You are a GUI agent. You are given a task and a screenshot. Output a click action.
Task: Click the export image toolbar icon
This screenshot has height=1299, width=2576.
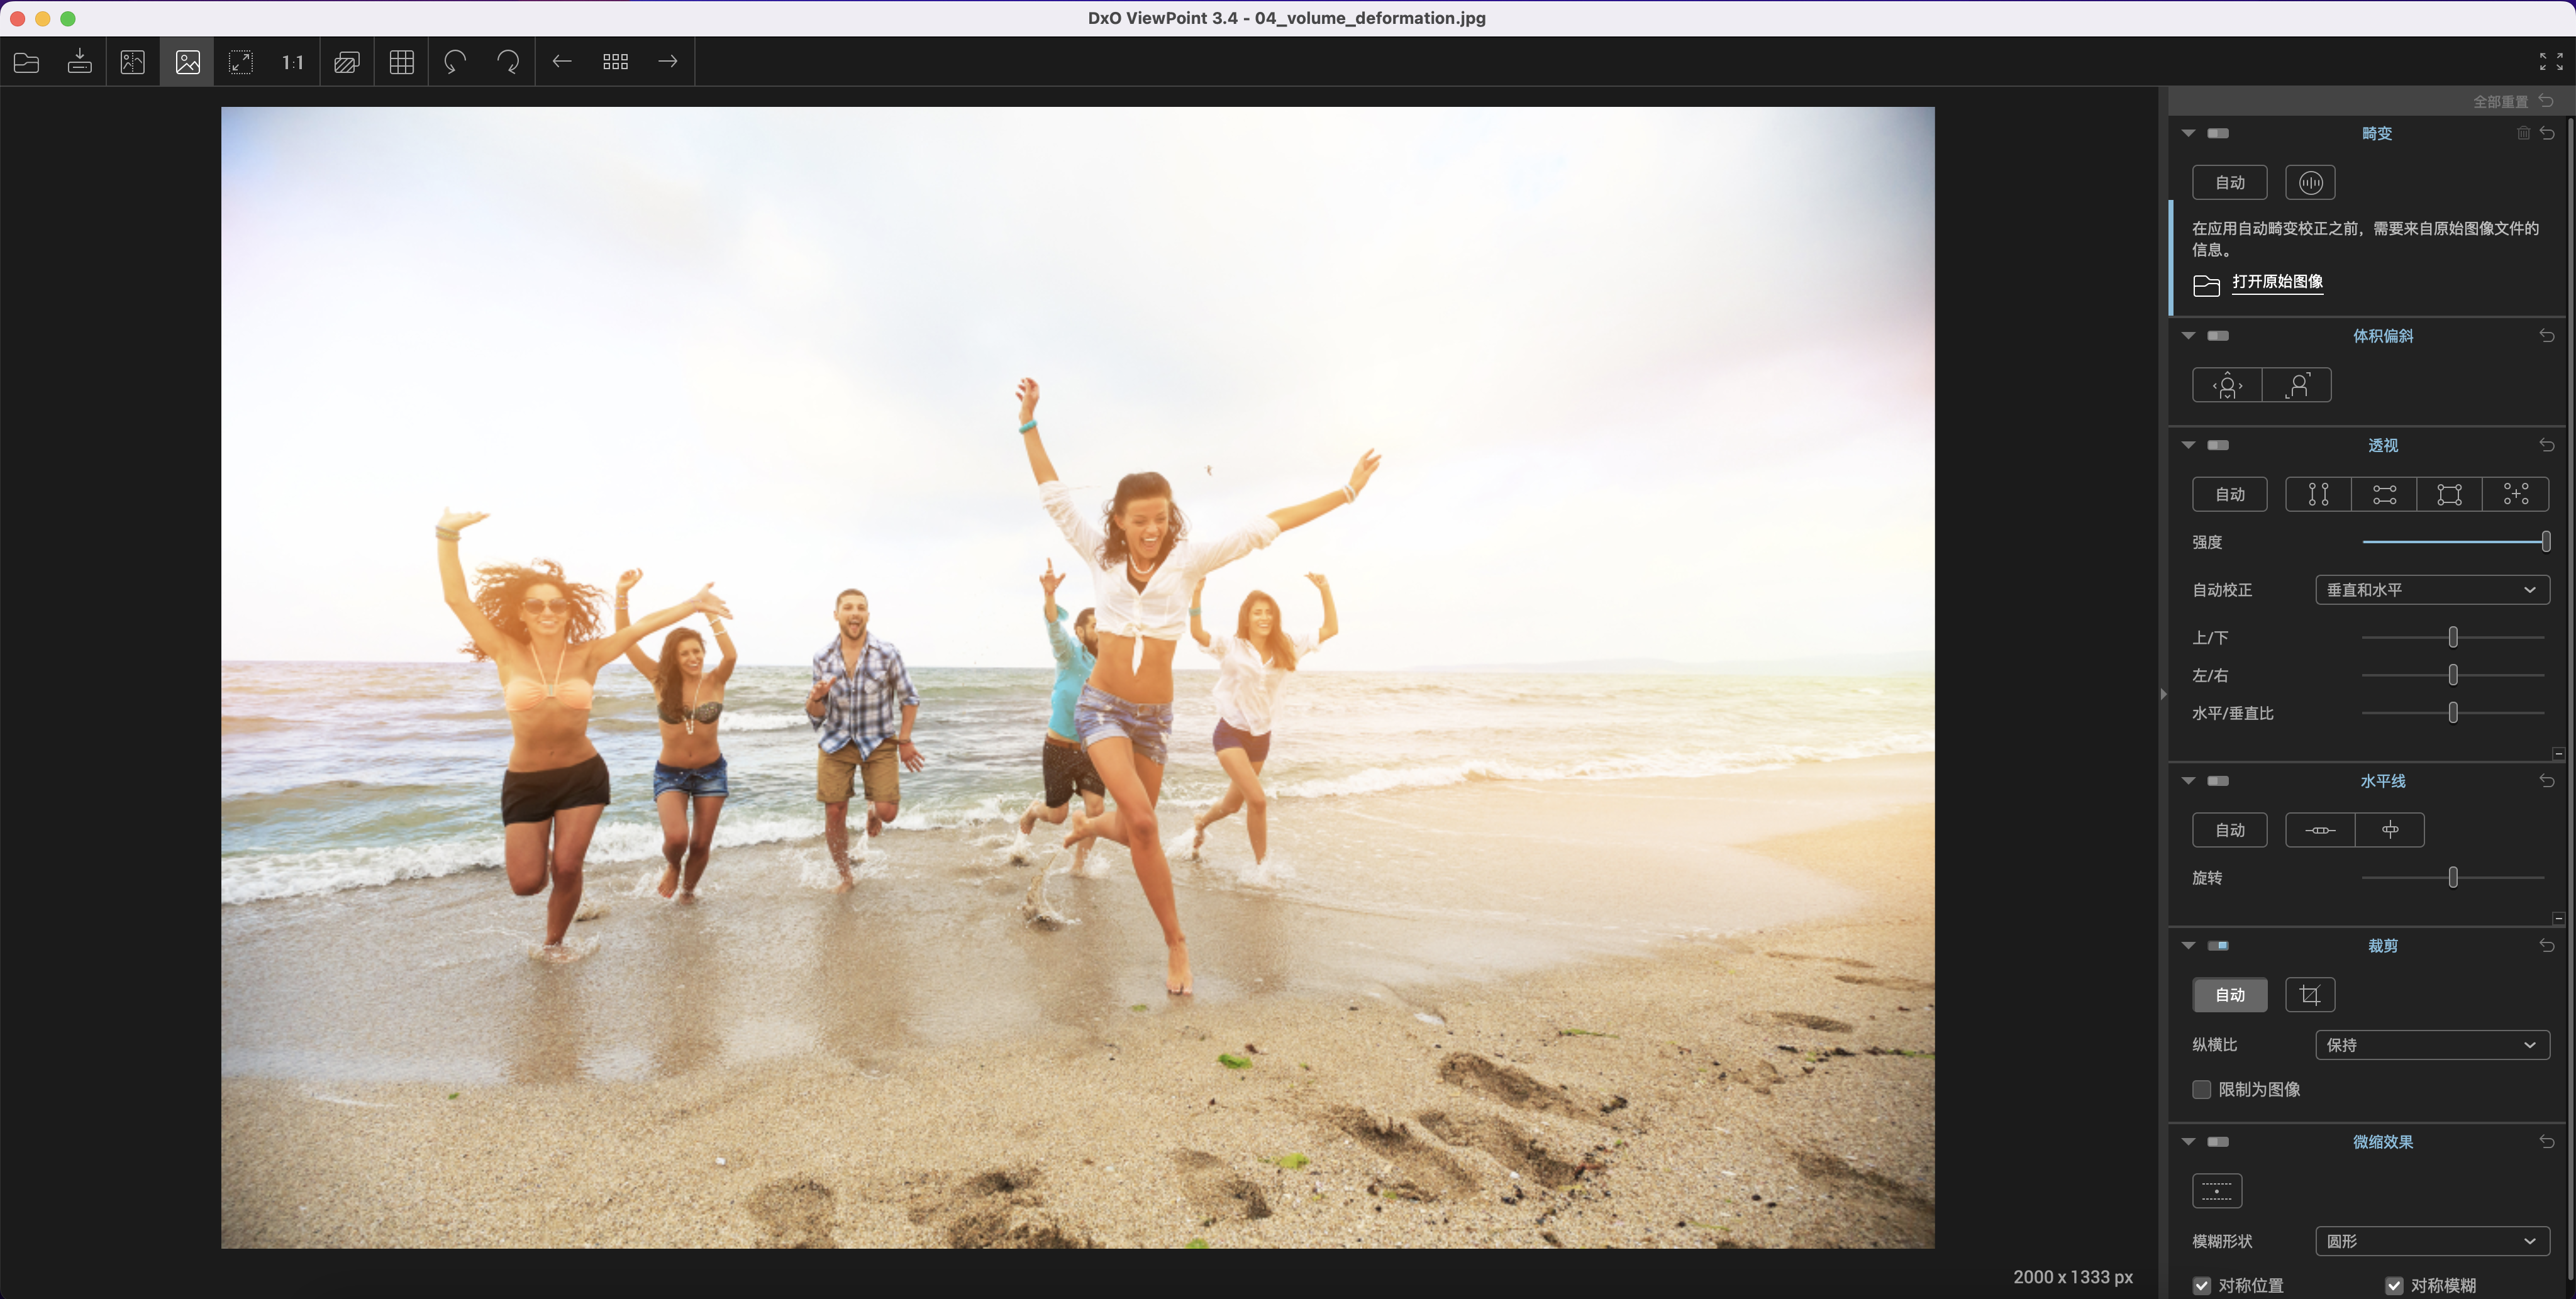click(80, 62)
